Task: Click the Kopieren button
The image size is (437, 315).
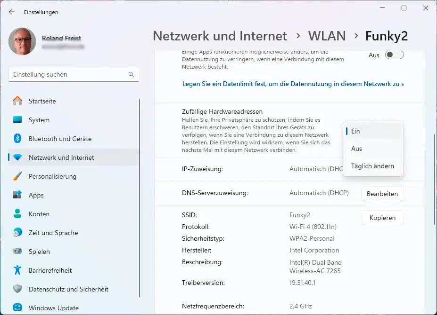Action: click(x=382, y=218)
